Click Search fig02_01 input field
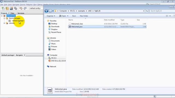 (x=162, y=11)
